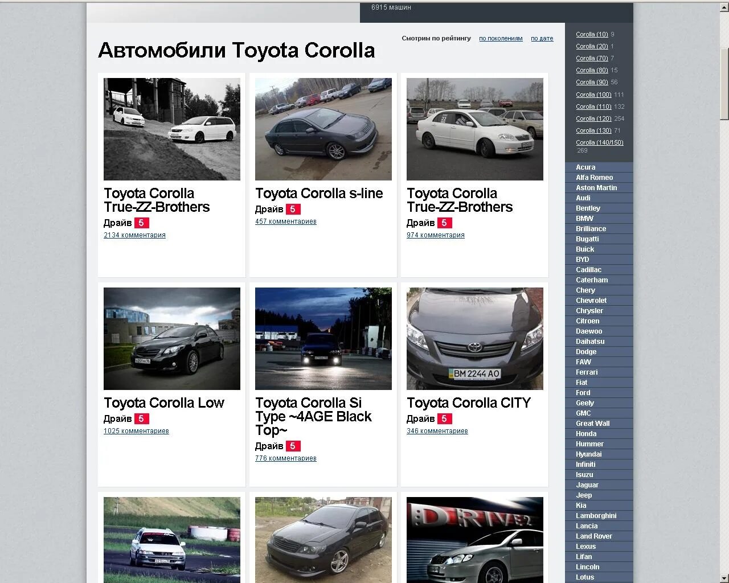Select Corolla (120) generation
Image resolution: width=729 pixels, height=583 pixels.
point(593,119)
